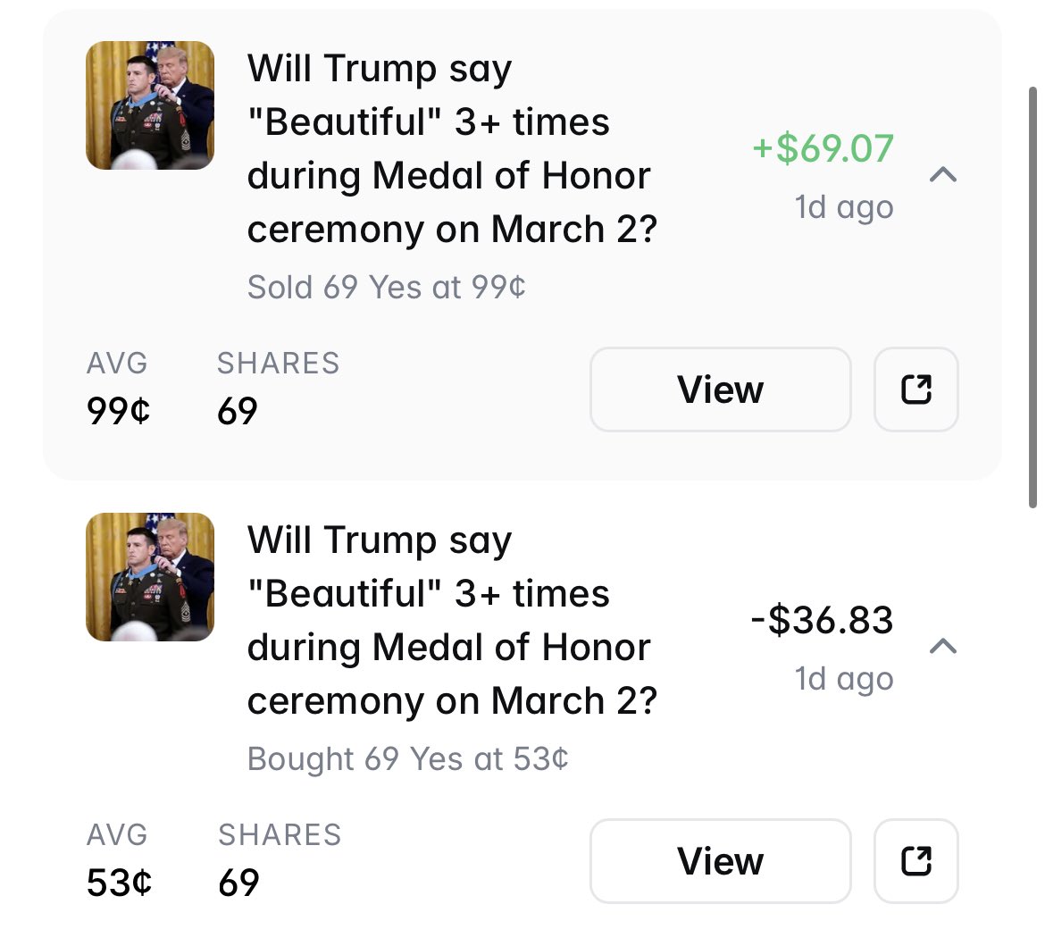The width and height of the screenshot is (1045, 946).
Task: Click SHARES 69 in the Bought card
Action: point(238,883)
